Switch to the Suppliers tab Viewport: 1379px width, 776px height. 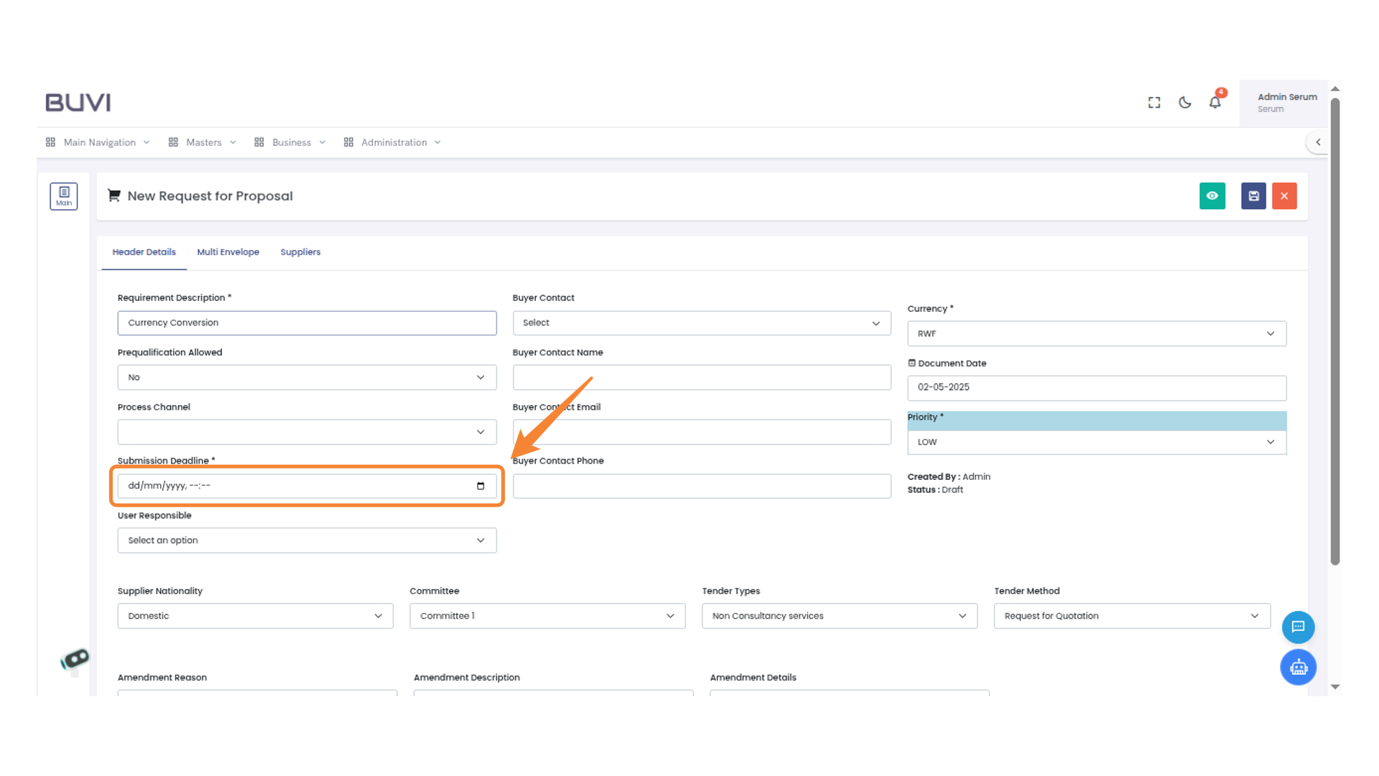click(300, 252)
